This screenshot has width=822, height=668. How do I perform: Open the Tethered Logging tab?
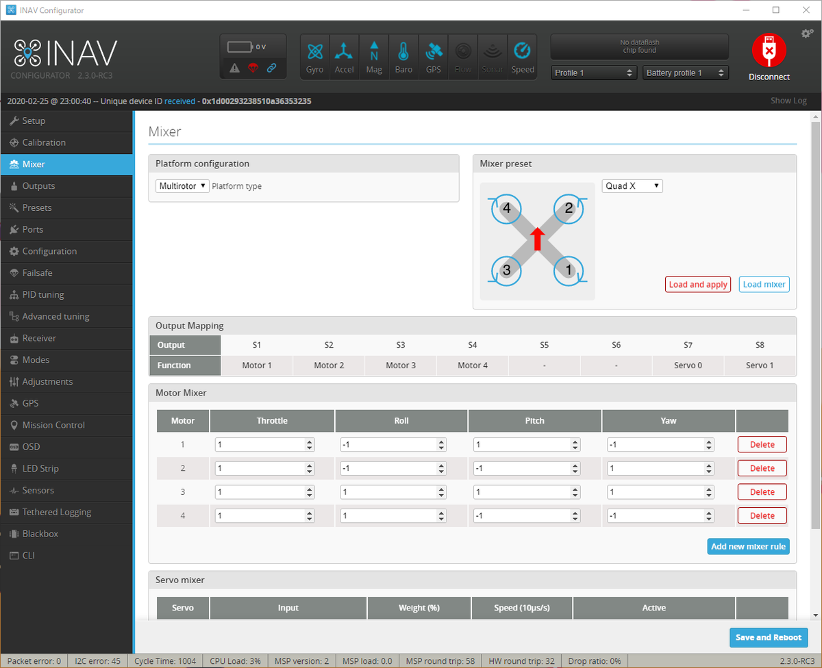(66, 512)
